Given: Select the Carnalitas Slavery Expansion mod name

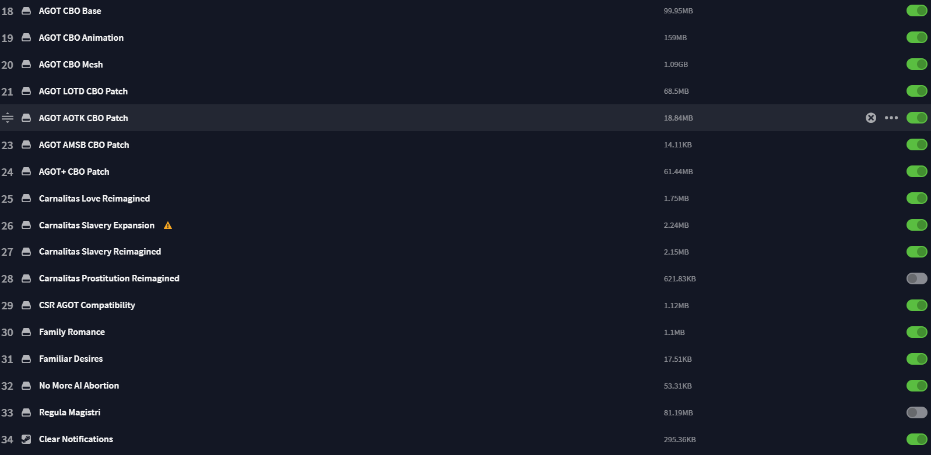Looking at the screenshot, I should pyautogui.click(x=97, y=225).
